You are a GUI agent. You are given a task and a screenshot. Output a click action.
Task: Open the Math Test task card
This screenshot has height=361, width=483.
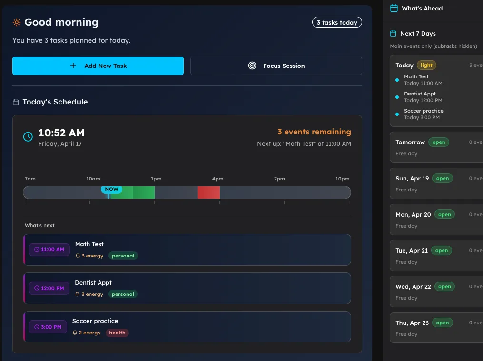[x=187, y=250]
